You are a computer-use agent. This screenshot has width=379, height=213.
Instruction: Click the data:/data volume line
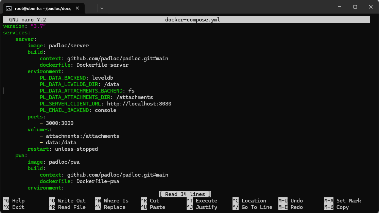61,143
